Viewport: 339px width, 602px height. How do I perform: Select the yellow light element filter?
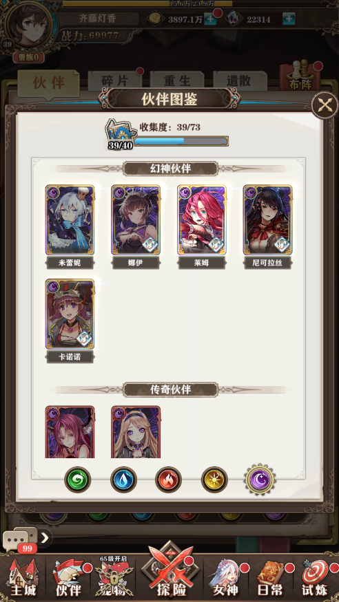click(x=214, y=480)
